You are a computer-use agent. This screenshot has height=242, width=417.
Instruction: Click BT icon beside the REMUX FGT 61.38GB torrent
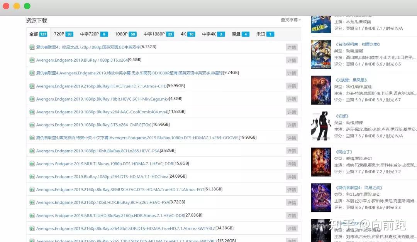32,190
